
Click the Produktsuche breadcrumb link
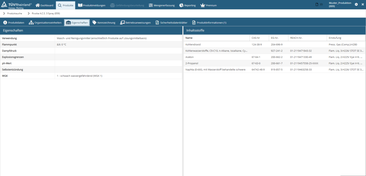tap(14, 13)
